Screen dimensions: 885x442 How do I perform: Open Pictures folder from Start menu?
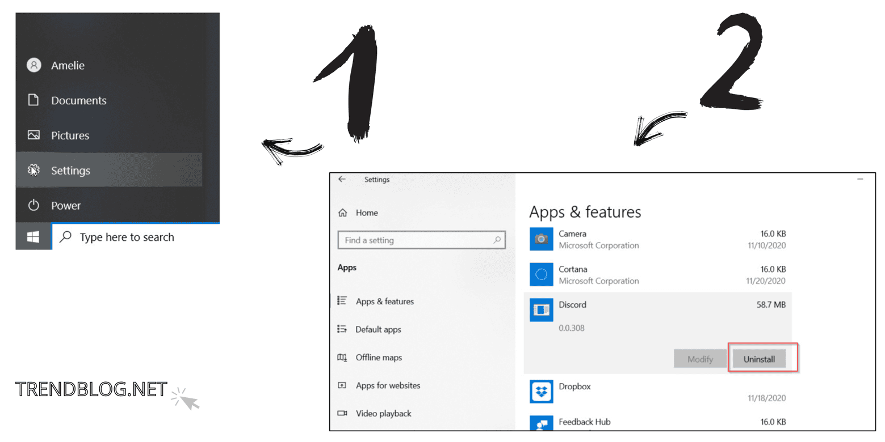70,136
